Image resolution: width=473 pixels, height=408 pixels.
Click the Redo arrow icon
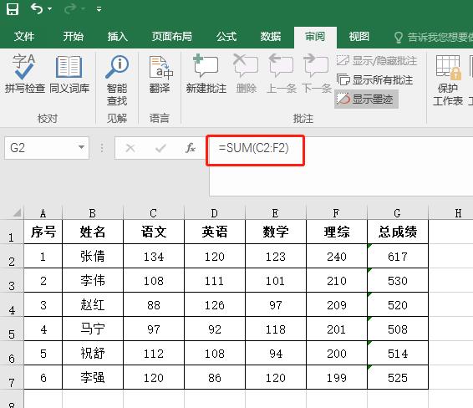tap(70, 8)
